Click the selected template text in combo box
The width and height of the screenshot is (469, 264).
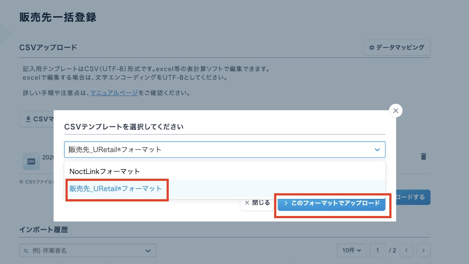pyautogui.click(x=115, y=150)
